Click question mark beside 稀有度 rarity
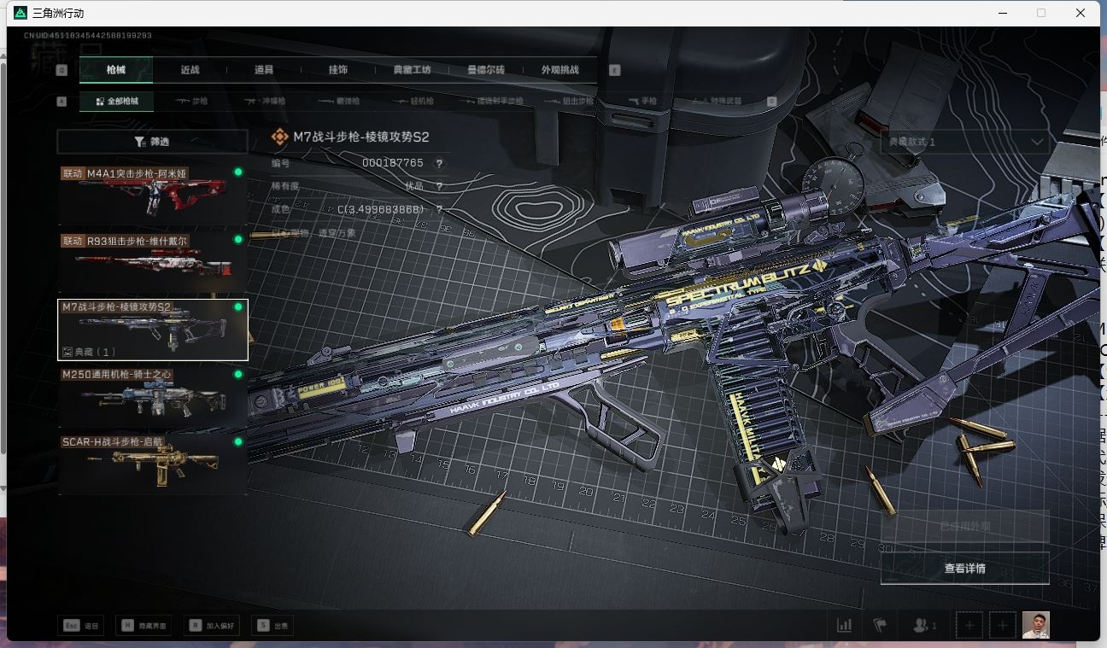 (440, 186)
